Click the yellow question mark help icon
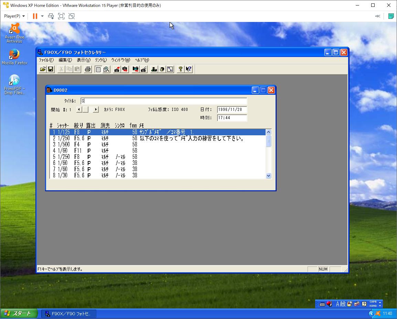The height and width of the screenshot is (319, 397). (x=181, y=69)
